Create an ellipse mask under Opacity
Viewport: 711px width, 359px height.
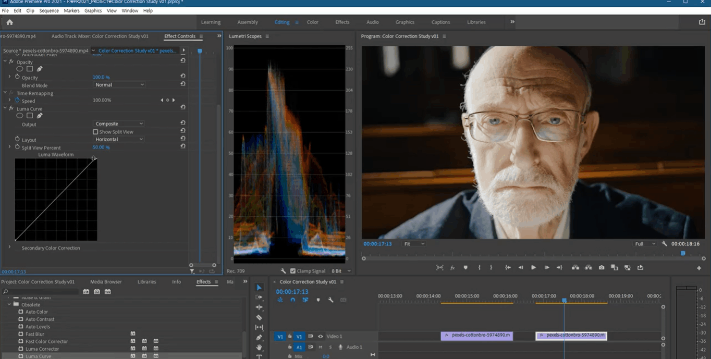pyautogui.click(x=20, y=69)
